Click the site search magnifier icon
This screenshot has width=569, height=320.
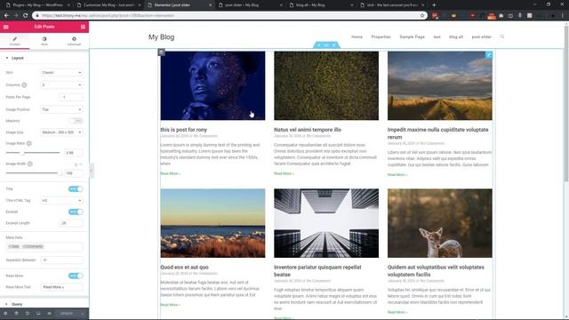click(502, 36)
